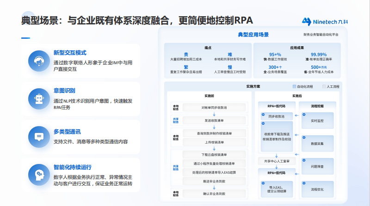370x206 pixels.
Task: Click the 重复工作繁杂且易出错 description
Action: pyautogui.click(x=186, y=72)
